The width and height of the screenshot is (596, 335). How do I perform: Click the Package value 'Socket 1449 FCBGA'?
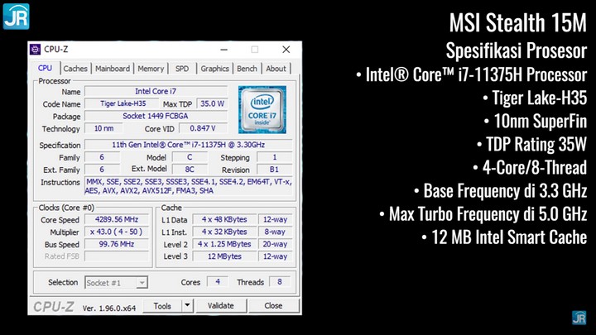pos(156,116)
